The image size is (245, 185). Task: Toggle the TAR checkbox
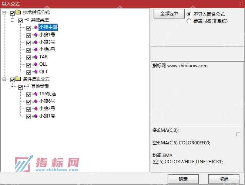(x=28, y=58)
